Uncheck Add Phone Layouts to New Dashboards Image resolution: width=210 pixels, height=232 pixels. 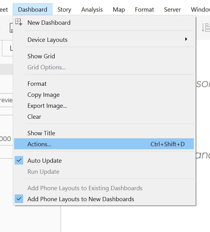tap(19, 199)
